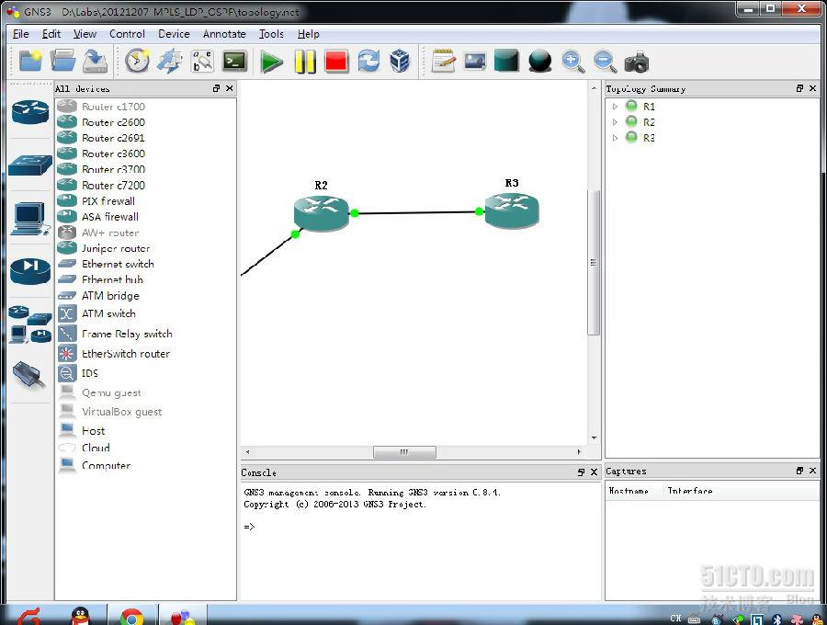Click the canvas vertical scrollbar thumb
Viewport: 827px width, 625px height.
pos(594,262)
